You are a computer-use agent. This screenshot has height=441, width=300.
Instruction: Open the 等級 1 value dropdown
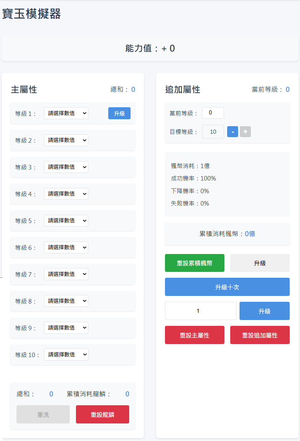click(66, 113)
